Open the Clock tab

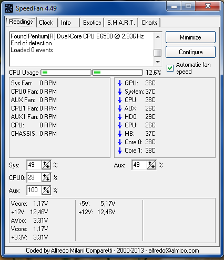coord(46,23)
